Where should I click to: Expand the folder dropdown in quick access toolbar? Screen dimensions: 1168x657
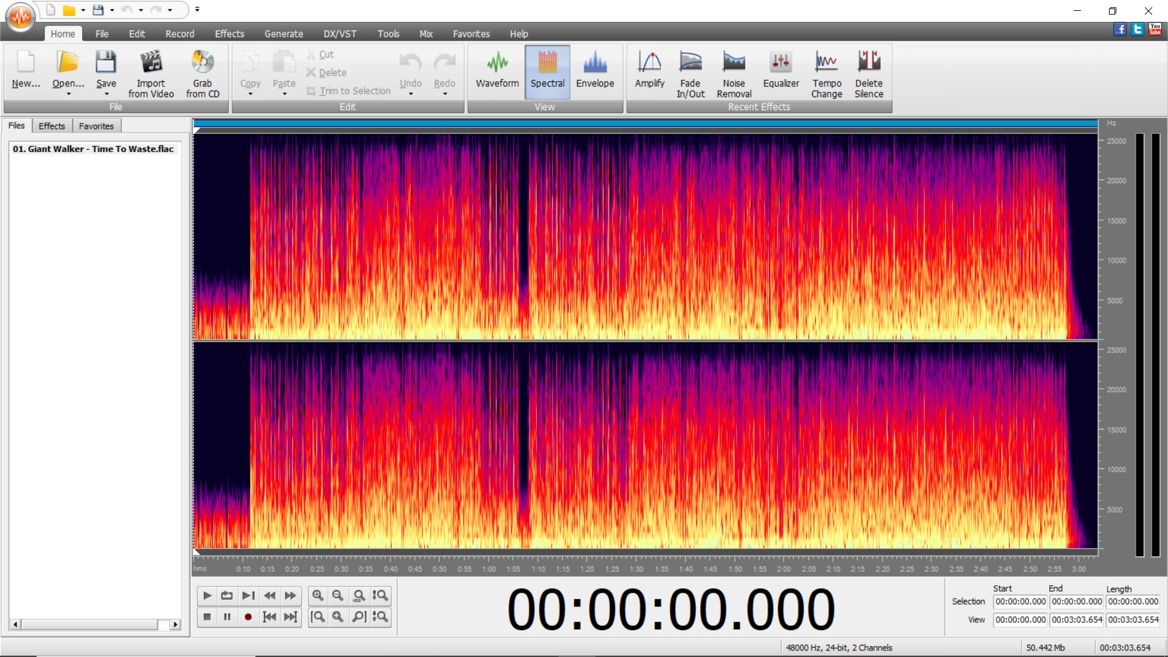83,10
